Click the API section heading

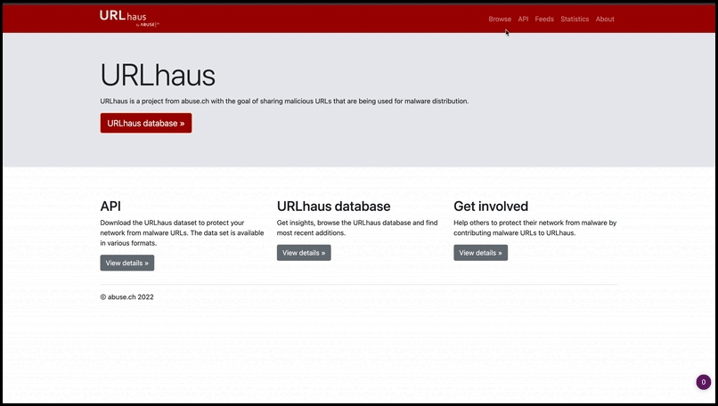[110, 206]
